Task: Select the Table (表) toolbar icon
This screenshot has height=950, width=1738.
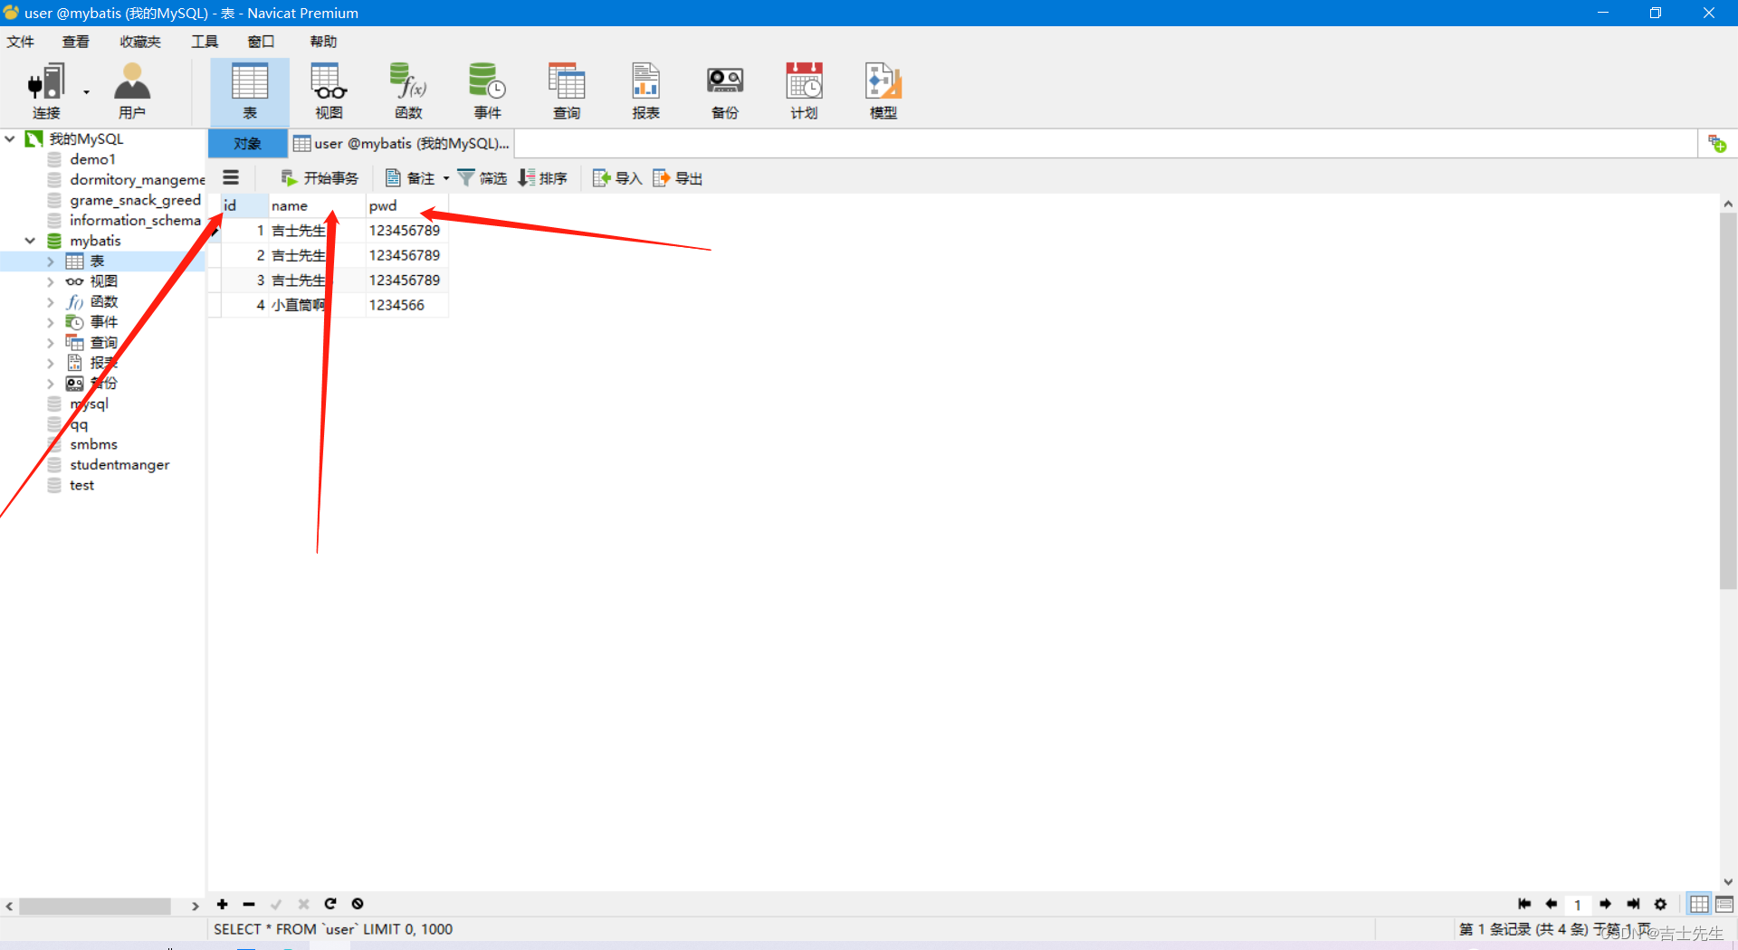Action: tap(250, 90)
